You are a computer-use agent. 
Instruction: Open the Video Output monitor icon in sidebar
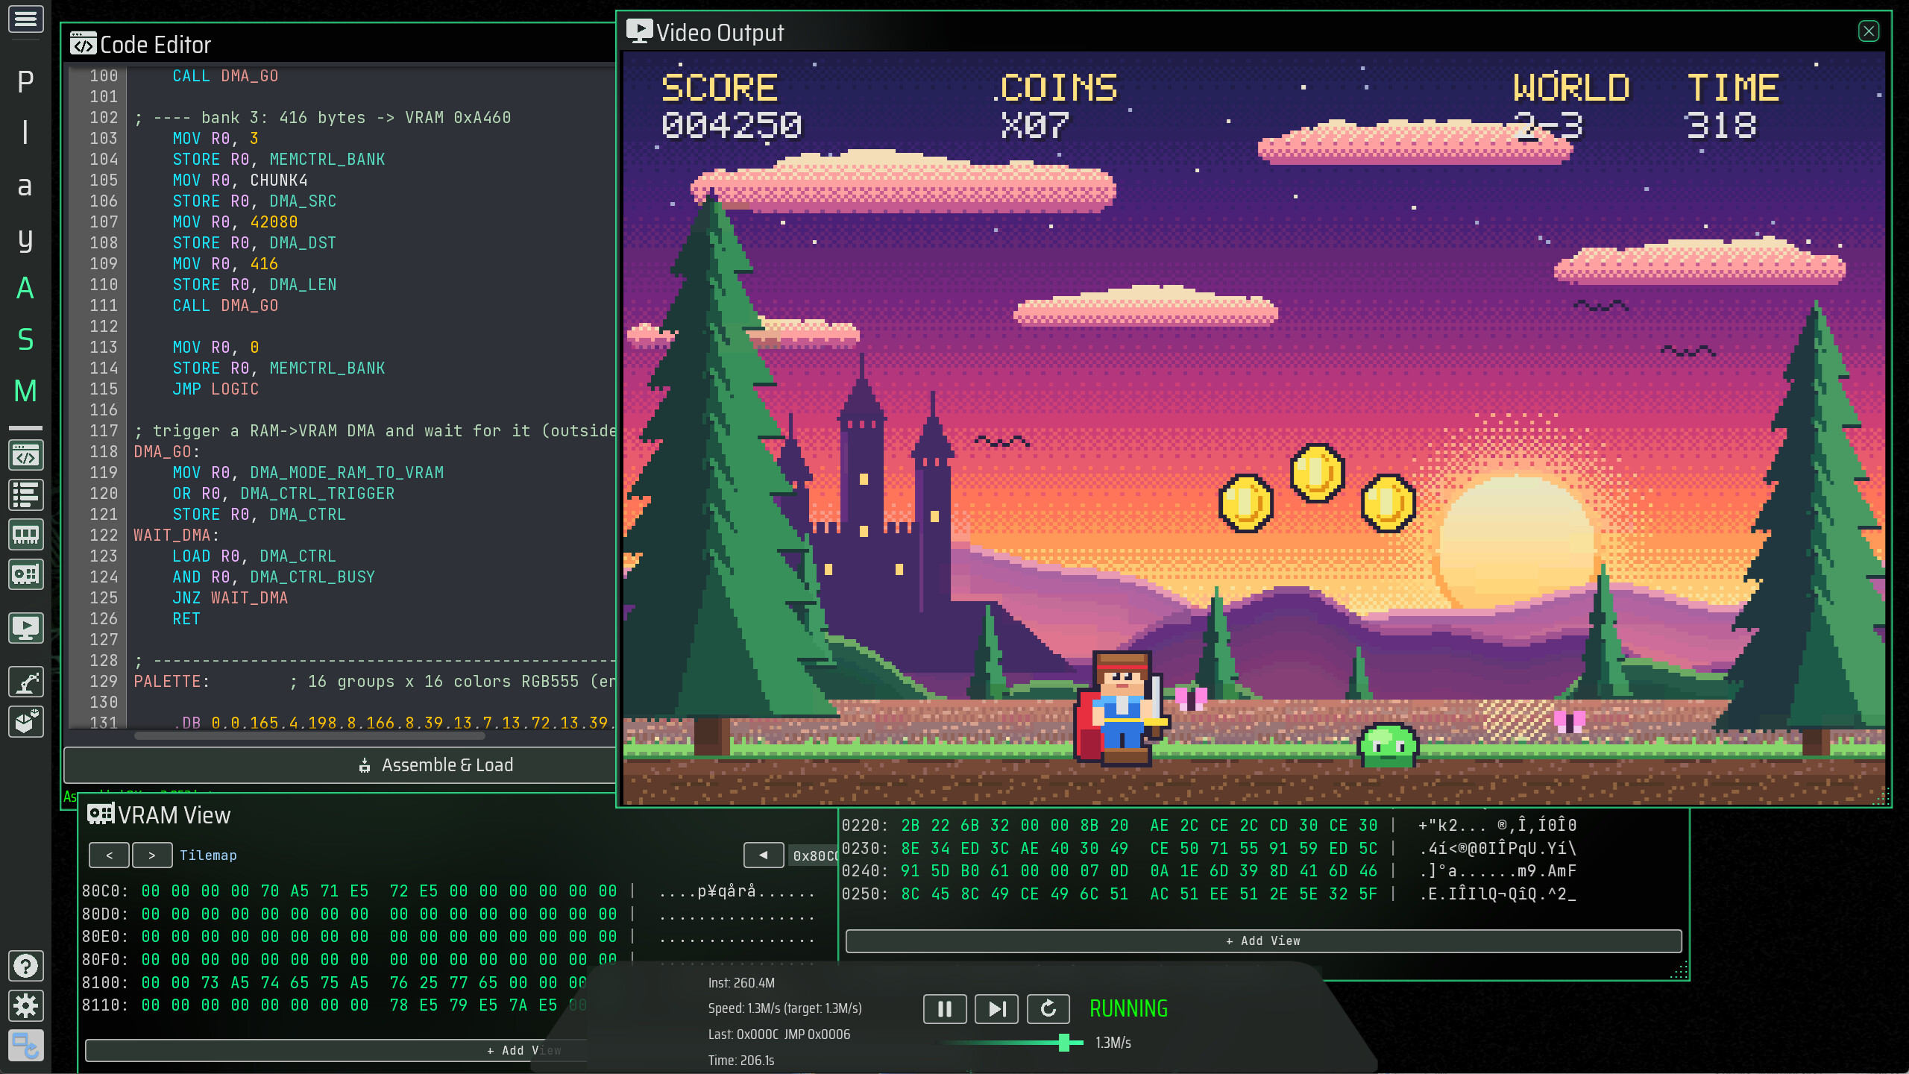point(25,628)
